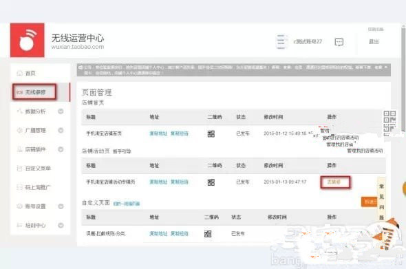Expand the 培训中心 arrow

point(61,225)
